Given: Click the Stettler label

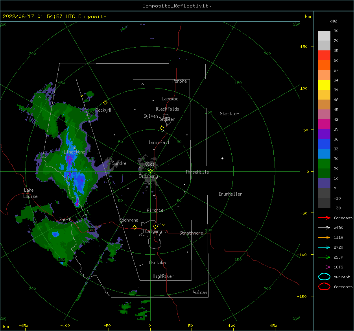Looking at the screenshot, I should (x=229, y=114).
